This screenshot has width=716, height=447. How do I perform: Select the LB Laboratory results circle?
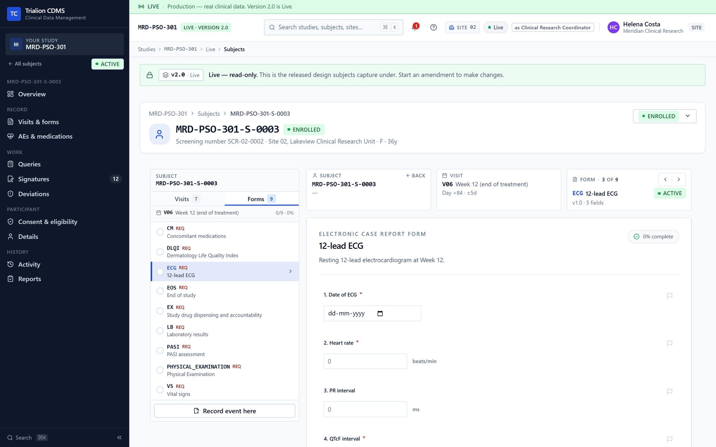pos(160,331)
